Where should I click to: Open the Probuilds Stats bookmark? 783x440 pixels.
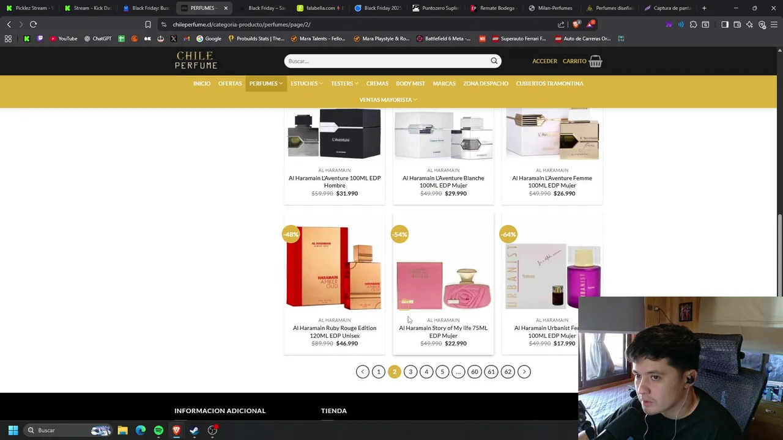pyautogui.click(x=256, y=38)
